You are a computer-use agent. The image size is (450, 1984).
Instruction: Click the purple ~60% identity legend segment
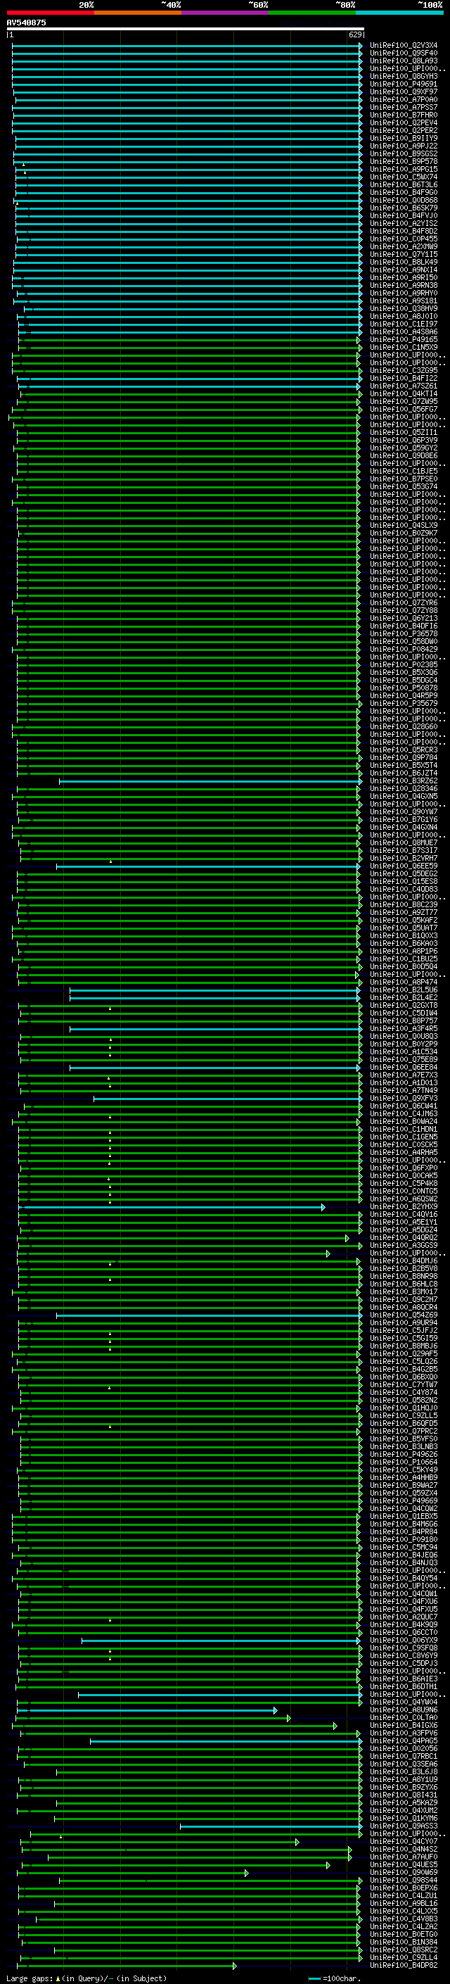pyautogui.click(x=226, y=13)
